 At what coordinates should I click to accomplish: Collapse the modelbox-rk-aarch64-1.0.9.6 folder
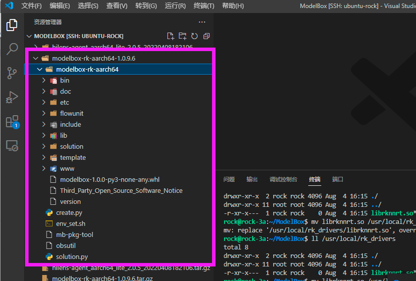[36, 58]
